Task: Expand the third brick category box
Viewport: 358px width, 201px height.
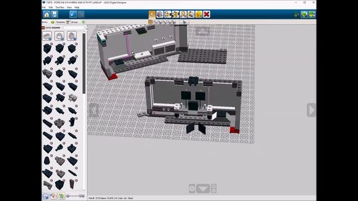Action: coord(72,36)
